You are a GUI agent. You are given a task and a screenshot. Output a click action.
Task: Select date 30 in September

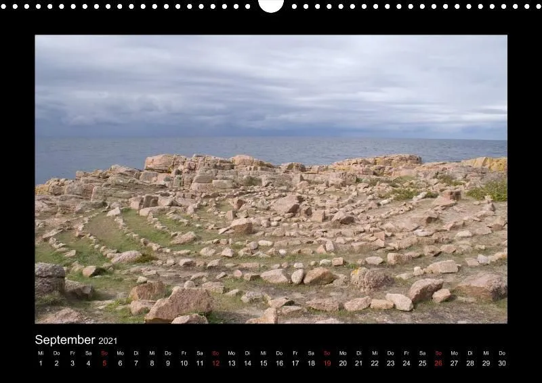[x=502, y=363]
